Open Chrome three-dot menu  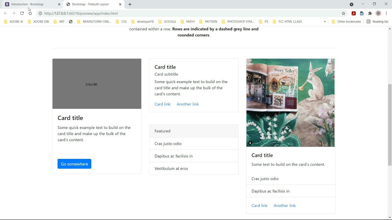tap(386, 13)
